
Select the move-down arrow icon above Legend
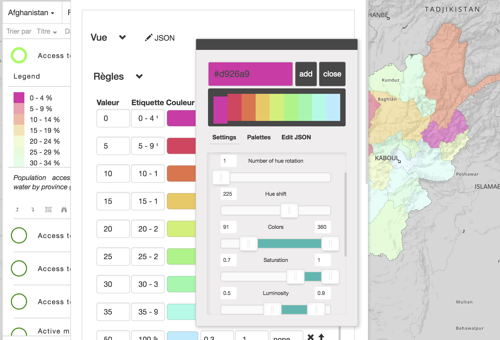click(33, 209)
